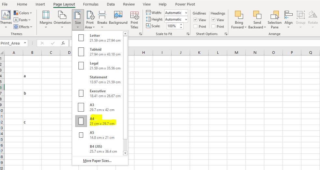320x170 pixels.
Task: Select A3 paper size
Action: pos(98,107)
